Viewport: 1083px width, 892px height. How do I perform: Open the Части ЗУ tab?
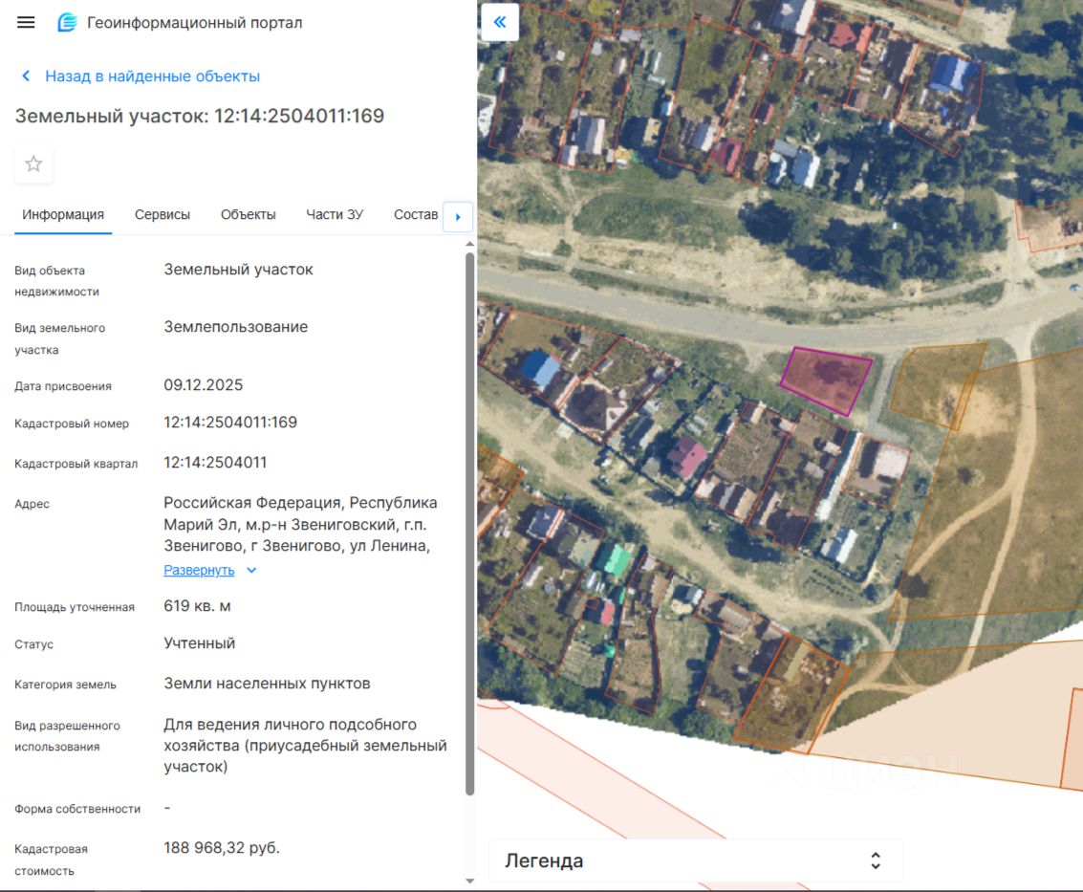(335, 215)
